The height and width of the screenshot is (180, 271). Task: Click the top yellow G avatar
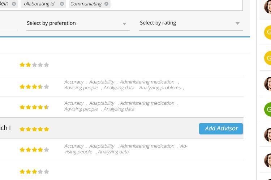tap(268, 32)
